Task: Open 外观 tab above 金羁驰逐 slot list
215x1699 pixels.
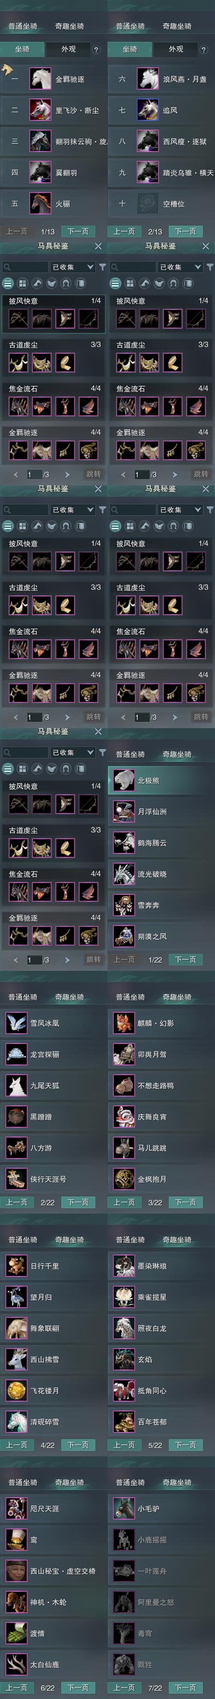Action: point(68,49)
